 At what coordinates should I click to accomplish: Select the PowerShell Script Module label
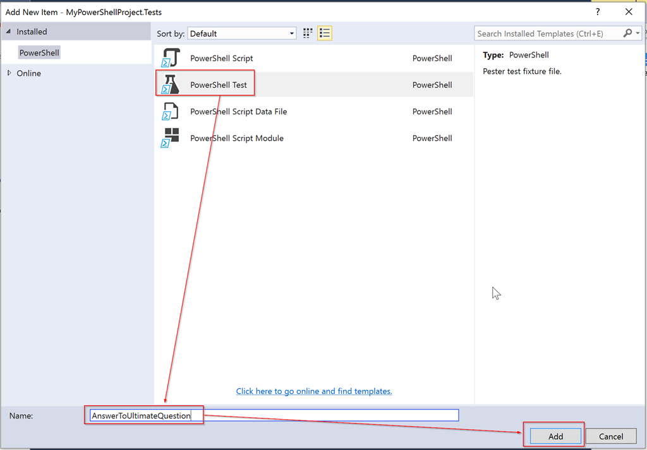[x=236, y=138]
